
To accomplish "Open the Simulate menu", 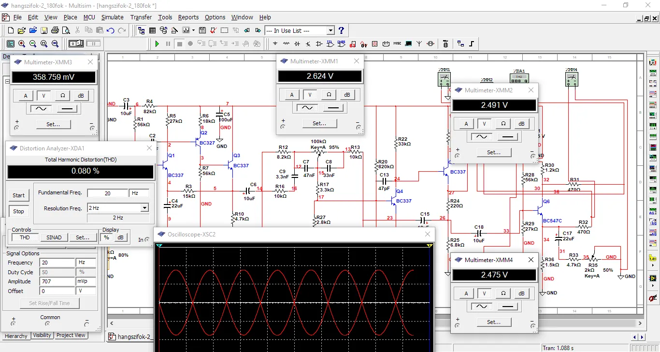I will (112, 17).
